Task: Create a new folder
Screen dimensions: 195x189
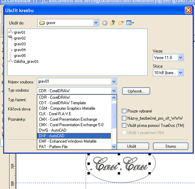Action: click(121, 23)
